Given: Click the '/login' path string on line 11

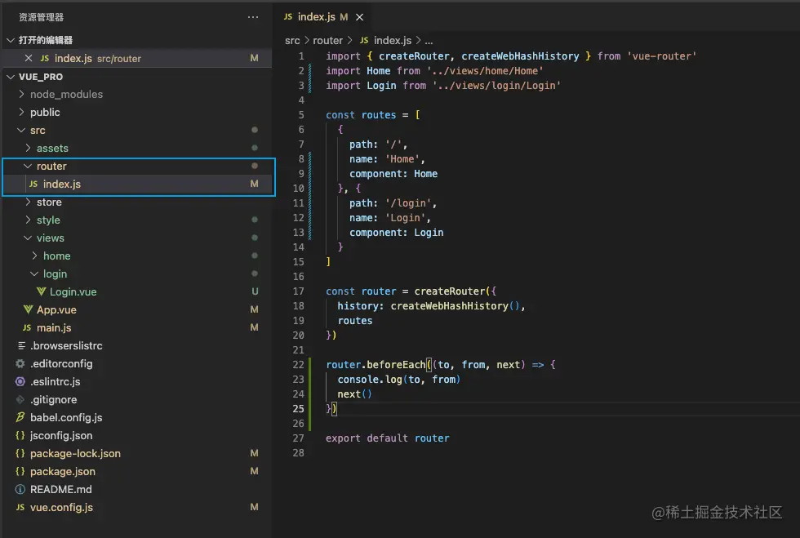Looking at the screenshot, I should point(409,203).
